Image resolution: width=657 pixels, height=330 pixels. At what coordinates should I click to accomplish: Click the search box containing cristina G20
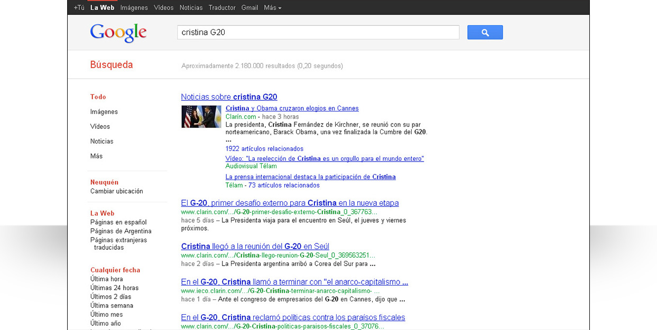[x=318, y=33]
